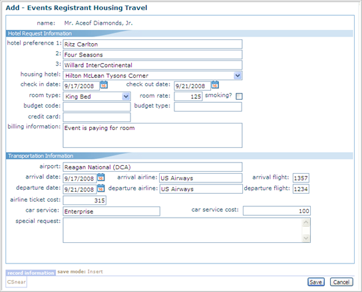Focus the credit card field
This screenshot has height=292, width=362.
point(96,117)
